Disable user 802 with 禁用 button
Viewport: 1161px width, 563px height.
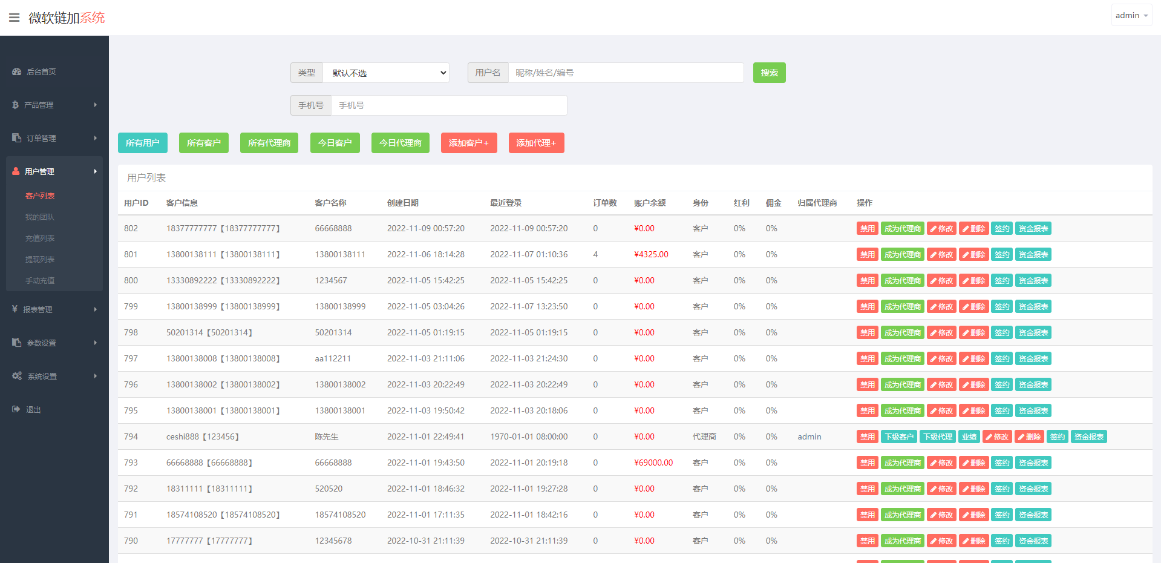867,228
